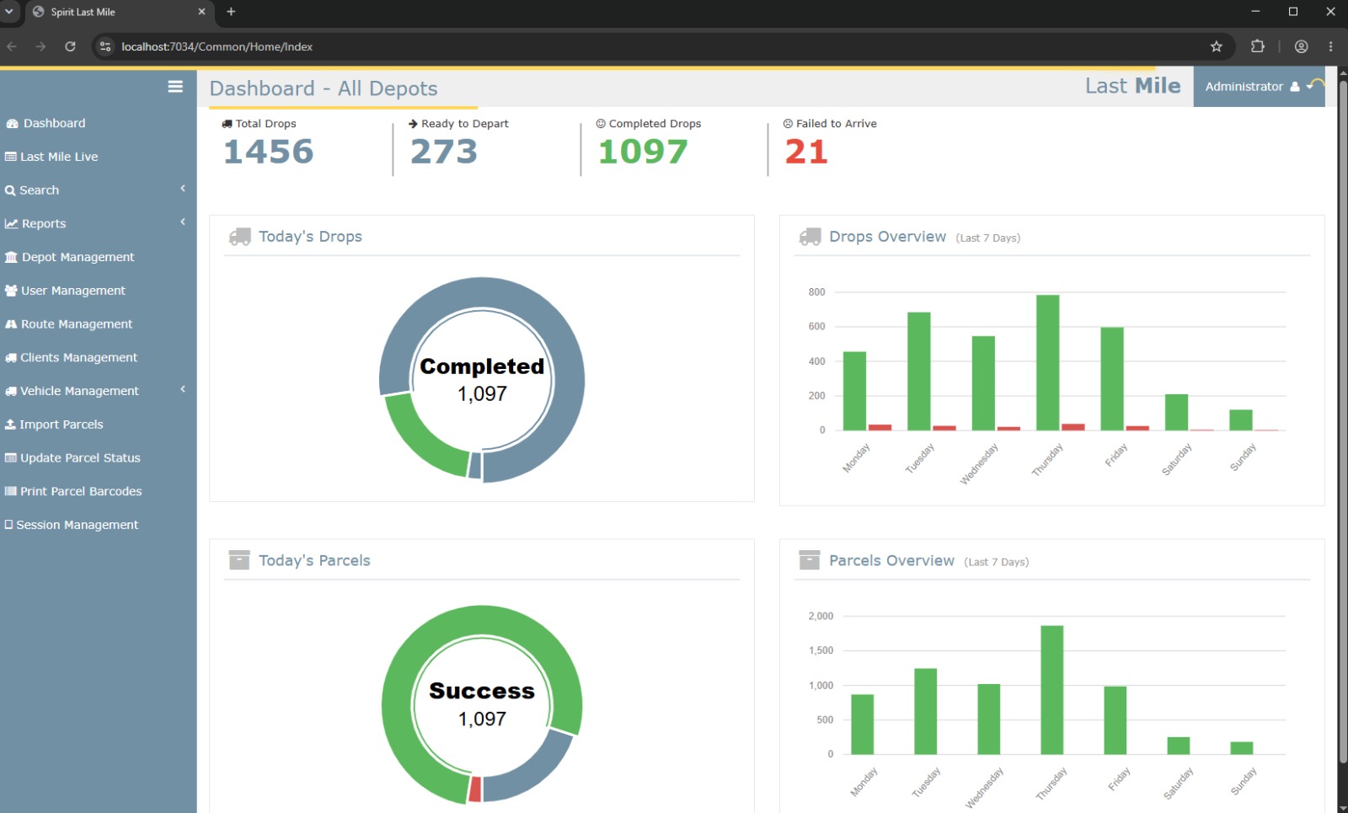
Task: Click the Dashboard - All Depots heading
Action: coord(324,88)
